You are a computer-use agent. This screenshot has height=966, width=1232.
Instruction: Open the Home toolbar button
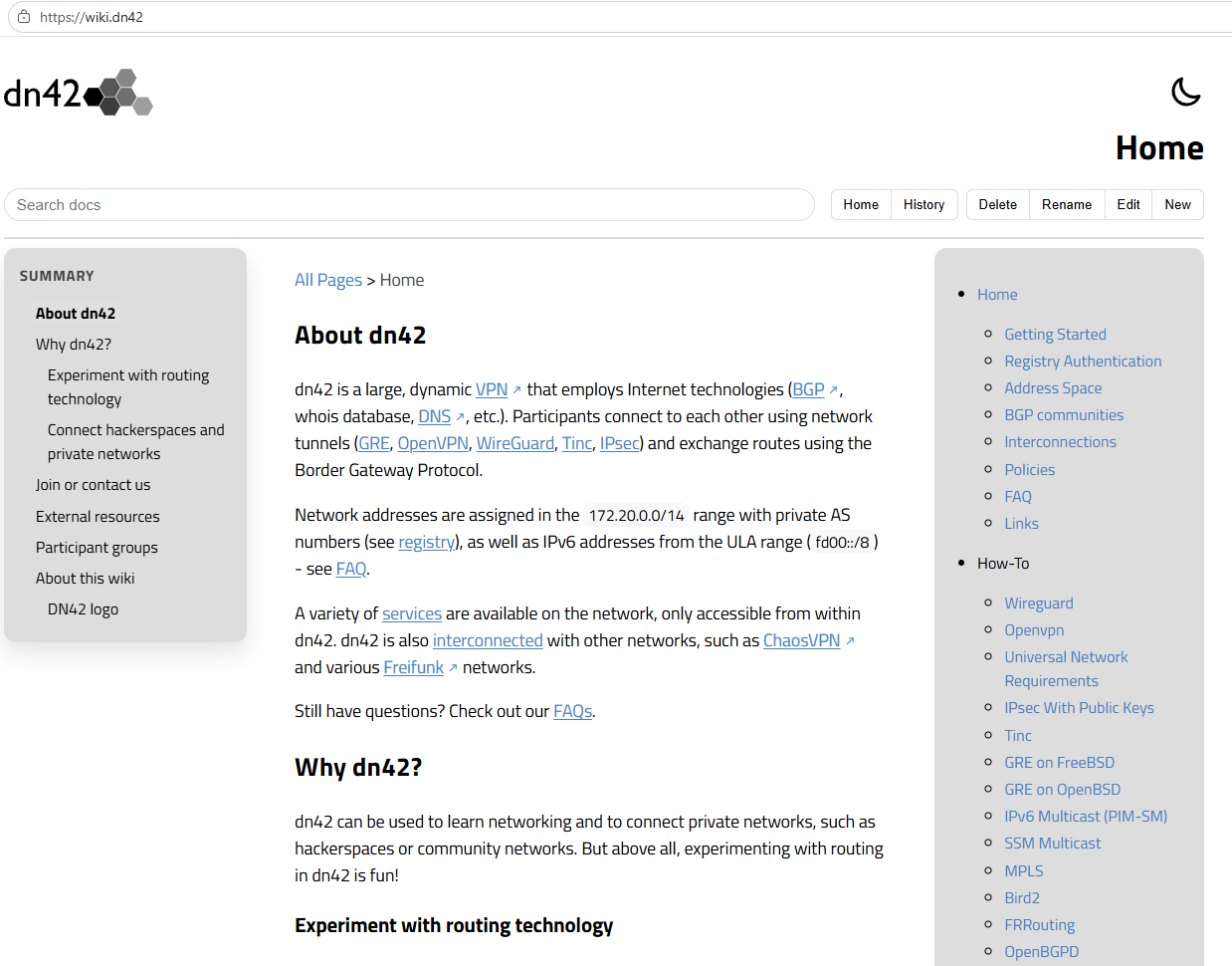click(x=861, y=205)
